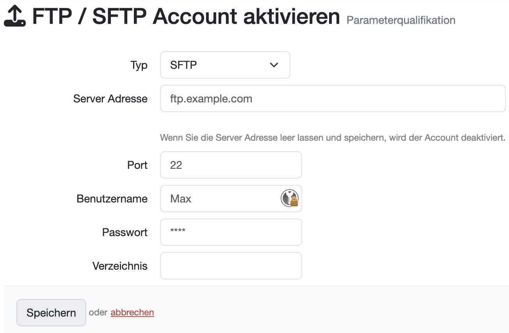509x333 pixels.
Task: Click the empty Verzeichnis field
Action: 231,266
